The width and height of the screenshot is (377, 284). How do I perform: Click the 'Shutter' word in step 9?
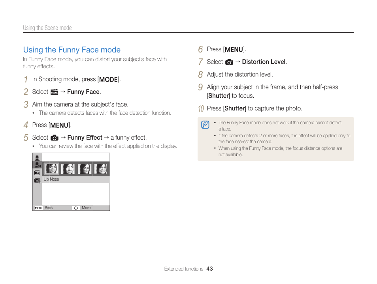(219, 96)
